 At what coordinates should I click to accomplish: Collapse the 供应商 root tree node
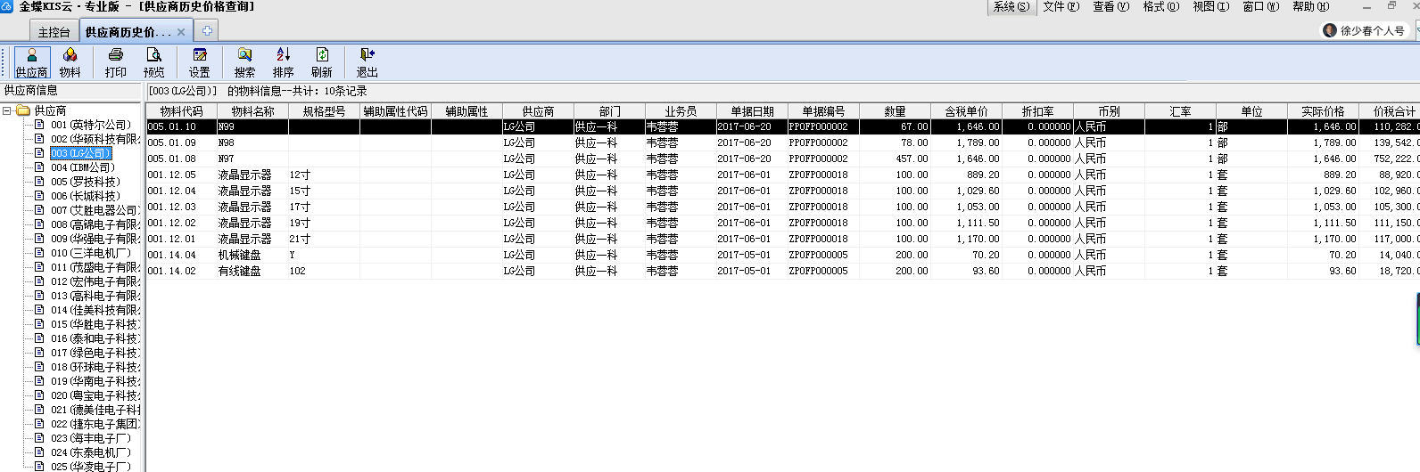coord(7,110)
